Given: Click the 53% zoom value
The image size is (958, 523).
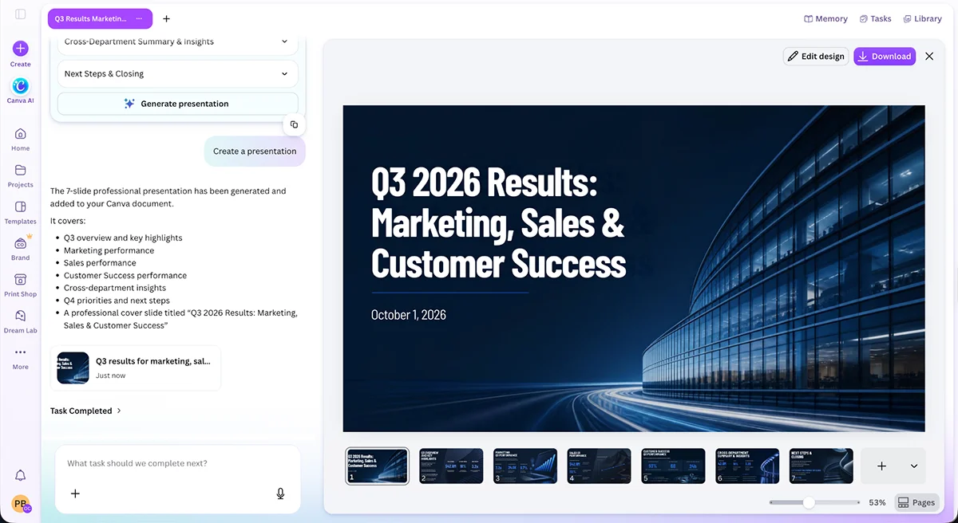Looking at the screenshot, I should (877, 502).
